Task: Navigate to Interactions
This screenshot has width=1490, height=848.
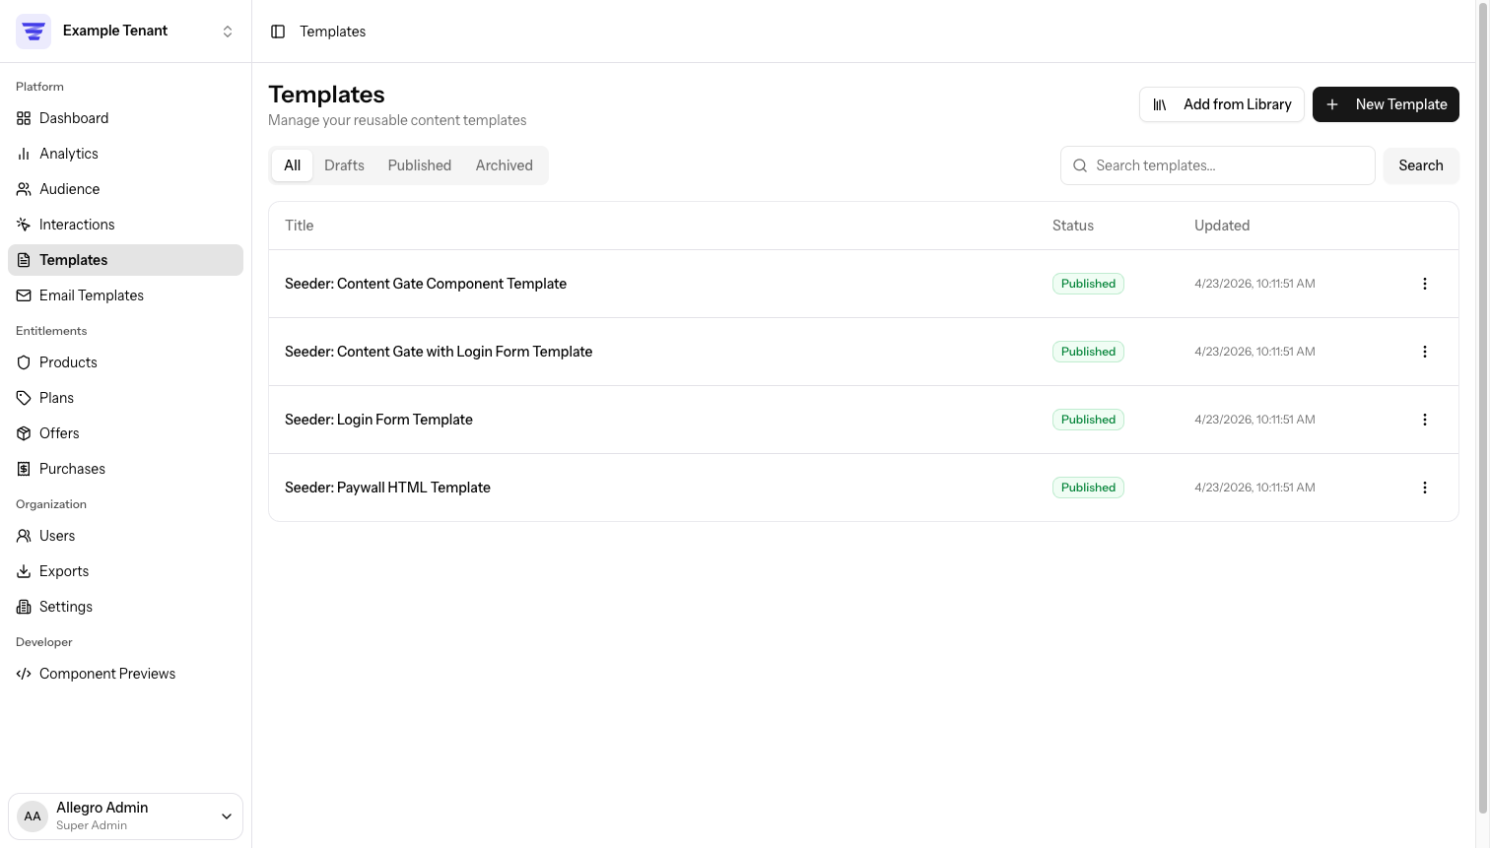Action: [x=125, y=225]
